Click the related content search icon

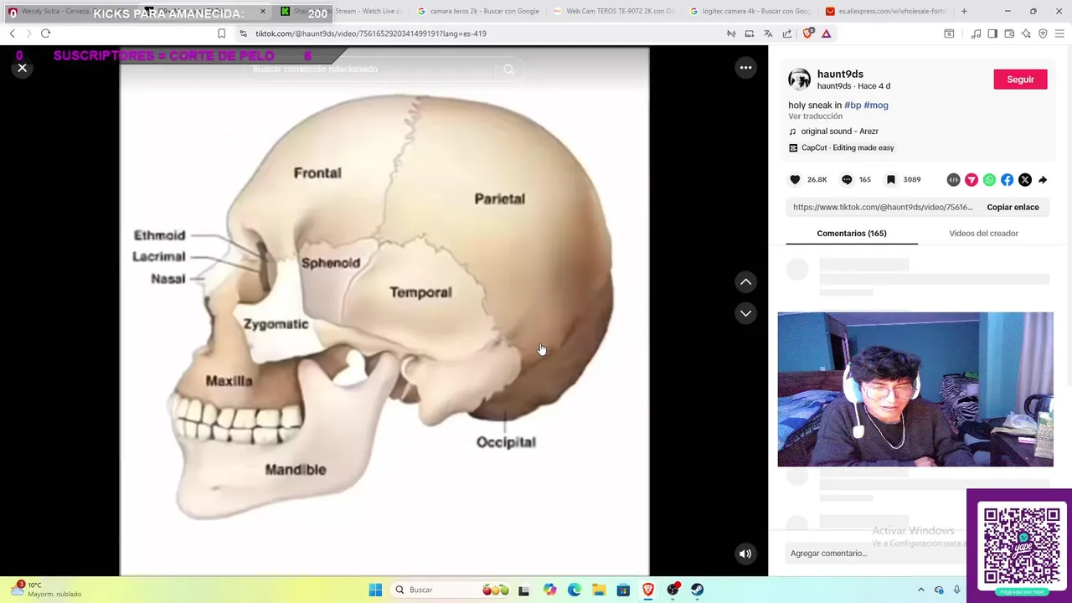tap(508, 70)
